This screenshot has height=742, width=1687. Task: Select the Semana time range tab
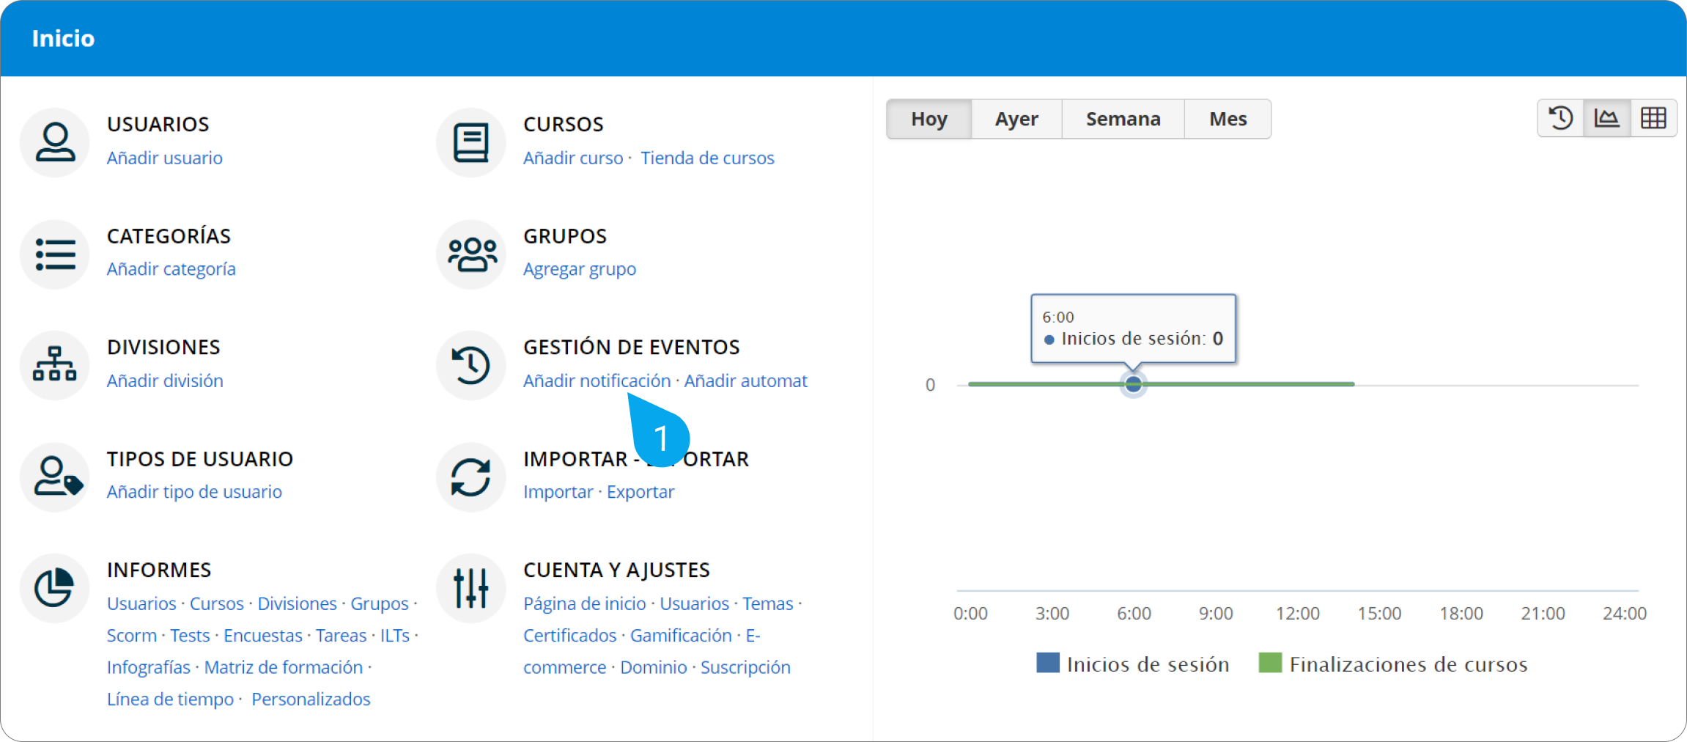click(x=1122, y=119)
